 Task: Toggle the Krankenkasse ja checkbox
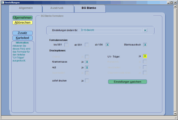click(x=87, y=62)
